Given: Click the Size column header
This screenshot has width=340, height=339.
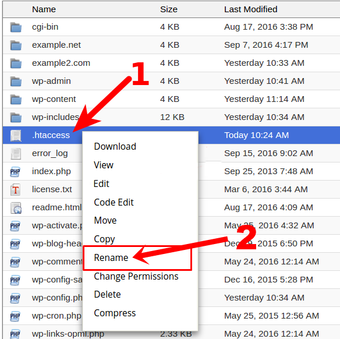Looking at the screenshot, I should 169,9.
